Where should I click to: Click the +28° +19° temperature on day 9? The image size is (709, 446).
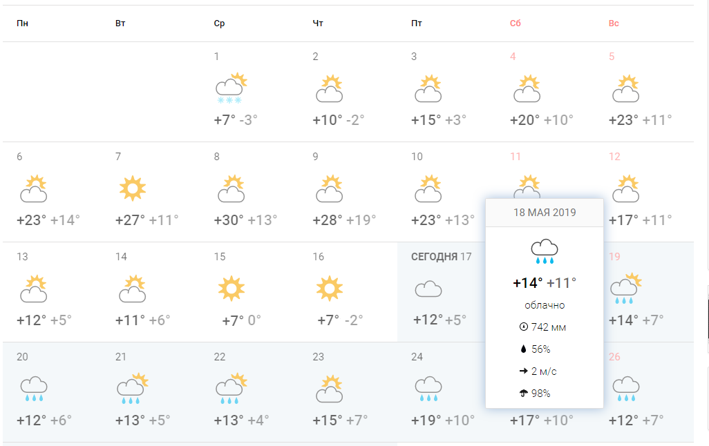344,220
